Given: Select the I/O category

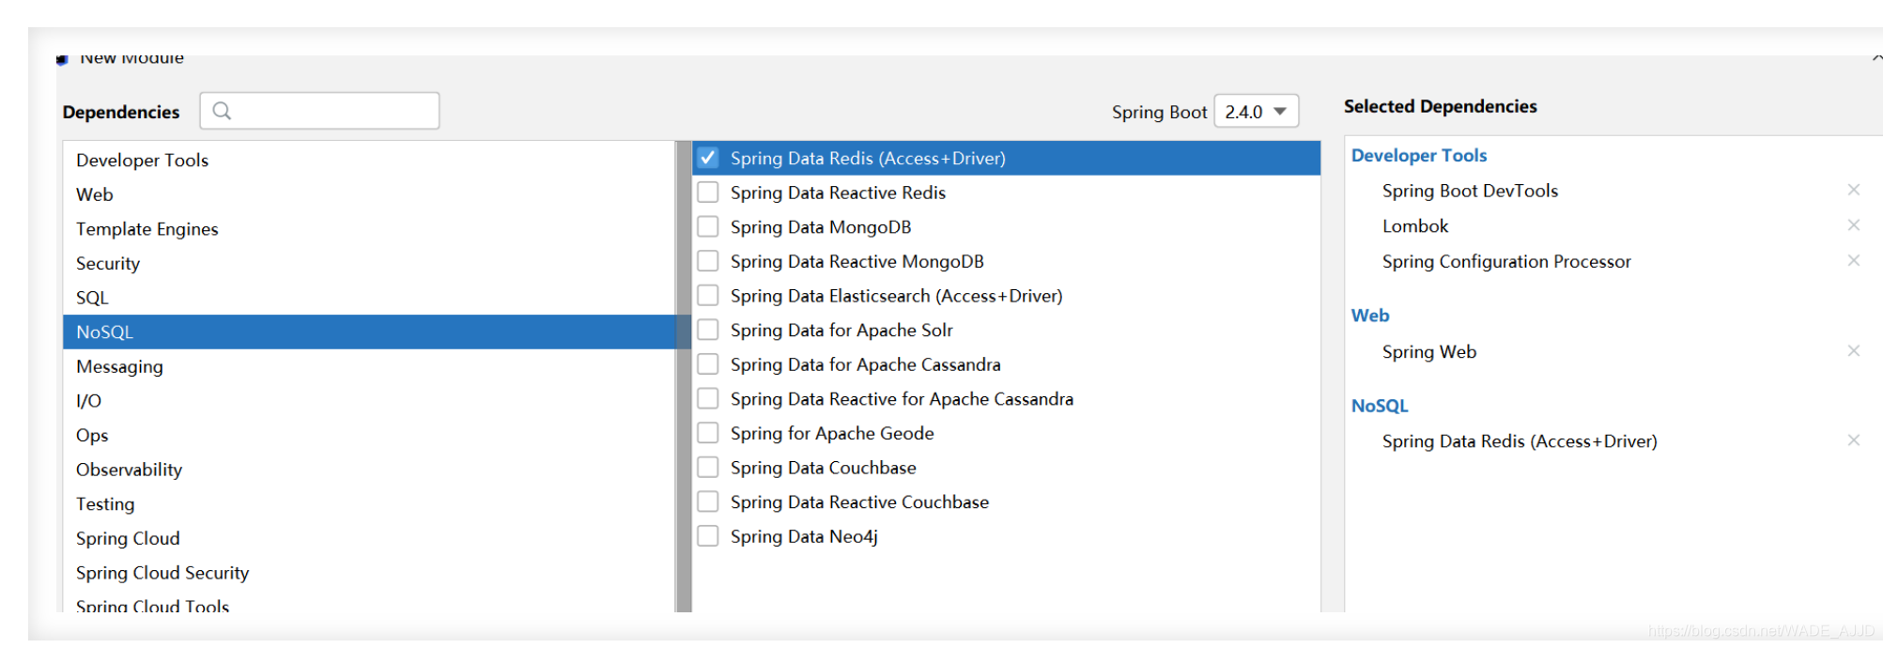Looking at the screenshot, I should [369, 401].
